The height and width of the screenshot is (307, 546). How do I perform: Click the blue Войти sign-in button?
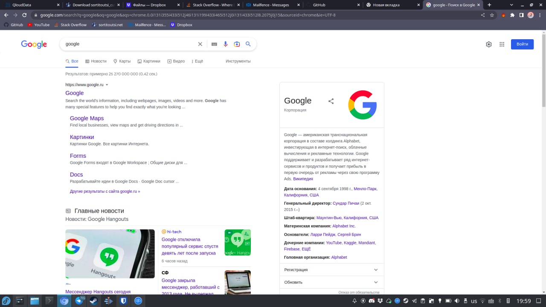tap(522, 44)
